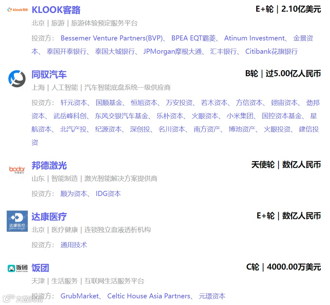Click description 北京 | 医疗健康 | 连锁独立血液透析机构
Viewport: 330px width, 305px height.
(91, 230)
